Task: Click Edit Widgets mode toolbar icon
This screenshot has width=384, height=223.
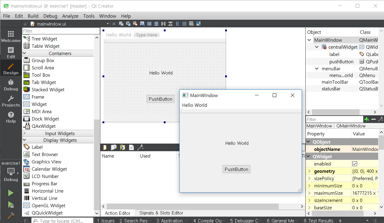Action: [121, 24]
